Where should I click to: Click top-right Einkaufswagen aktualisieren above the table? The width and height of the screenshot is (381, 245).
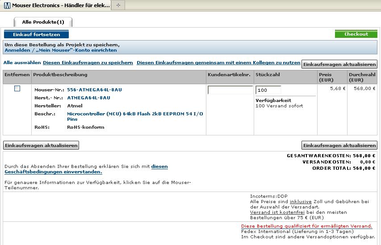(339, 64)
